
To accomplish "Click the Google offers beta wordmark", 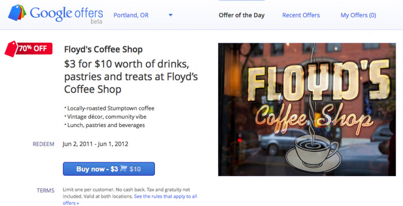I will (x=66, y=14).
